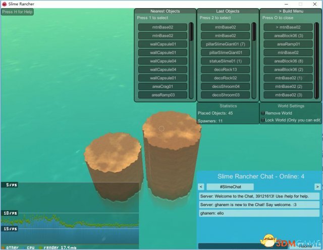Screen dimensions: 323x250
Task: Close the Slime Rancher window
Action: [315, 4]
